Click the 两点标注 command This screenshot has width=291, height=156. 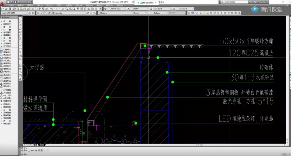click(x=6, y=55)
